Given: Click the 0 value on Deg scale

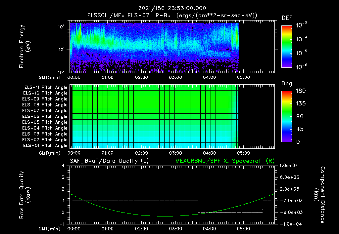Looking at the screenshot, I should (x=298, y=142).
